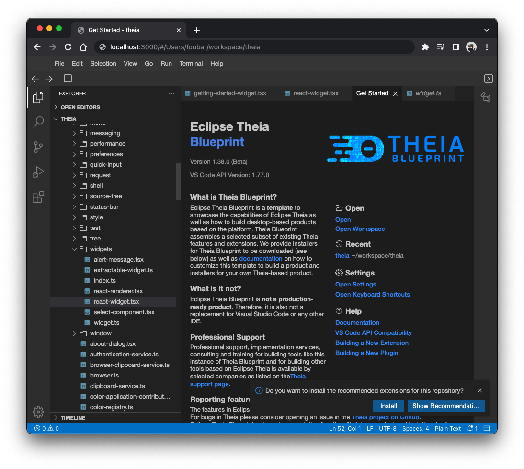524x469 pixels.
Task: Open the Extensions view
Action: tap(38, 197)
